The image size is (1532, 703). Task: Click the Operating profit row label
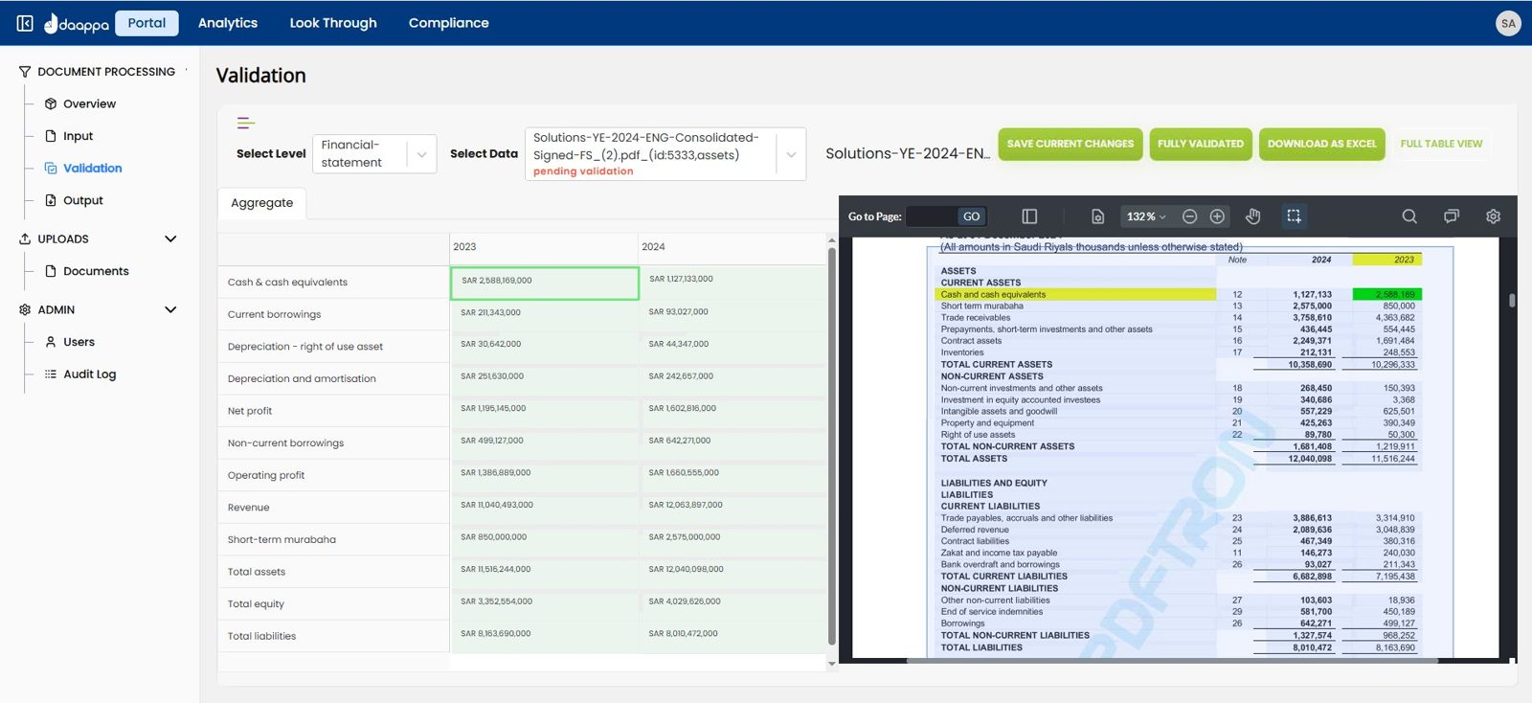tap(266, 475)
